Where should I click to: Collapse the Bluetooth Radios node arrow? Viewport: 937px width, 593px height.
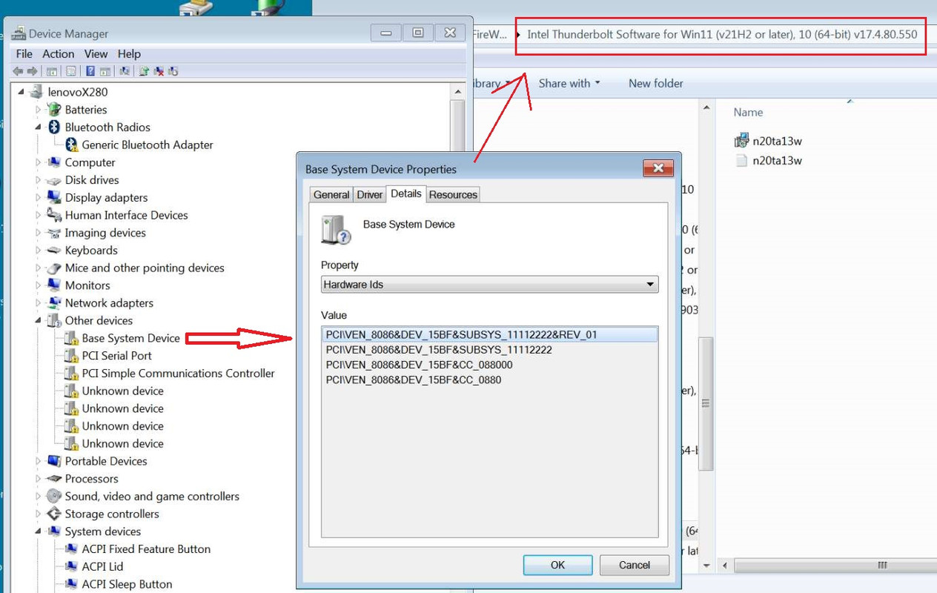point(39,127)
